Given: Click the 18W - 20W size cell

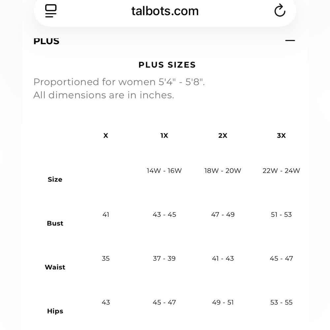Looking at the screenshot, I should pos(223,171).
